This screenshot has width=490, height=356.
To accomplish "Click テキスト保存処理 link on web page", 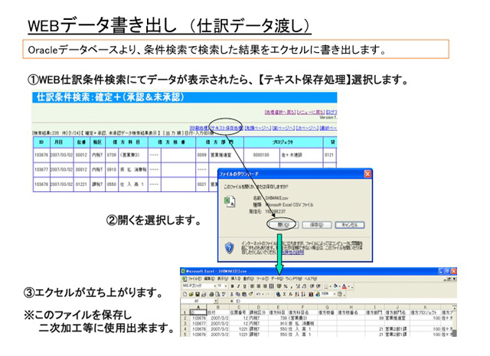I will (x=227, y=128).
